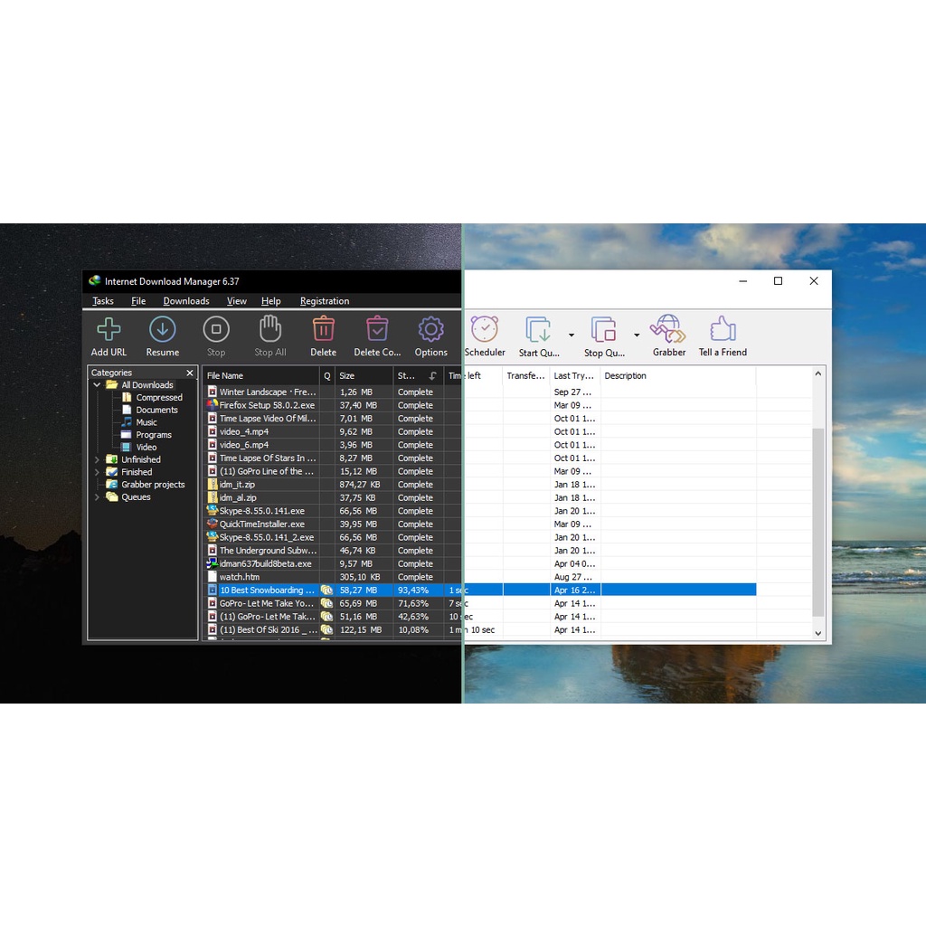The image size is (926, 926).
Task: Click the QuickTimeInstaller.exe file icon
Action: (x=212, y=524)
